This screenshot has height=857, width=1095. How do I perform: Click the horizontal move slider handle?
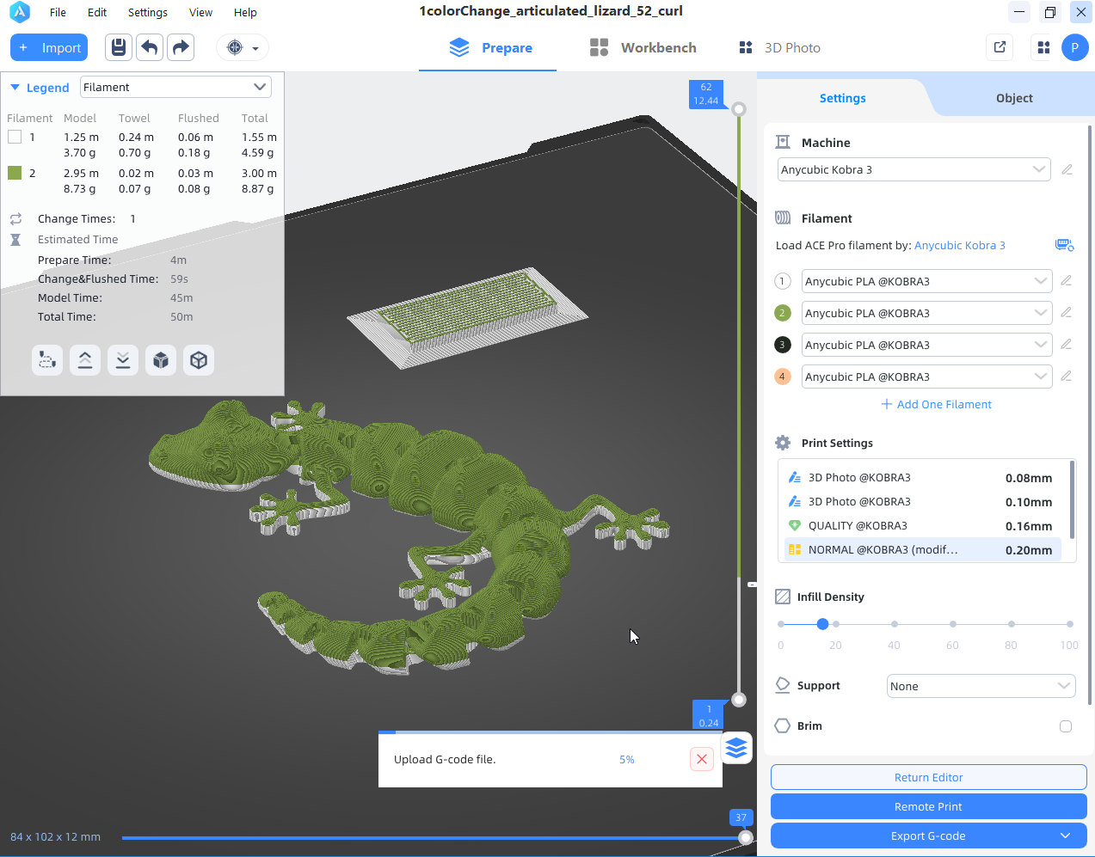(x=746, y=837)
